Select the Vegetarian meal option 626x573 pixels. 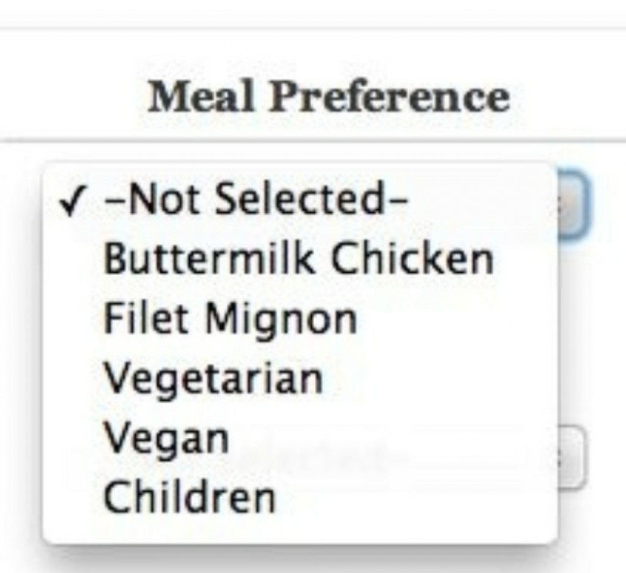coord(213,378)
